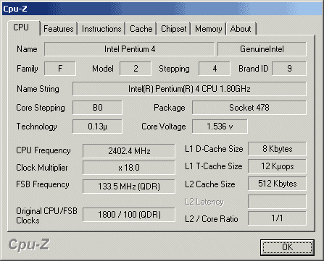Click the original clocks value 1800 / 100 (QDR)
Image resolution: width=324 pixels, height=261 pixels.
pyautogui.click(x=129, y=215)
